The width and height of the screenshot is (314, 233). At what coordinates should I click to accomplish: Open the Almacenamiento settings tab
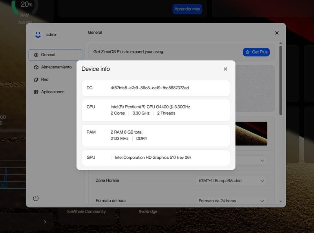click(x=55, y=67)
